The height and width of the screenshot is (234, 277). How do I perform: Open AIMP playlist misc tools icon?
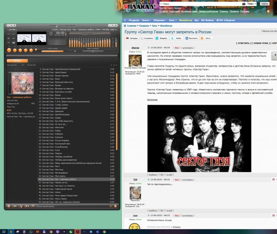[21, 206]
